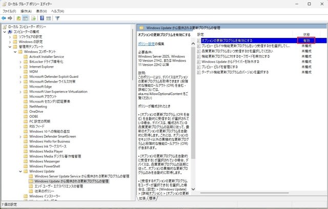Select ターゲット機能更新プログラムのバージョンを選択する policy
The width and height of the screenshot is (328, 209).
point(235,72)
